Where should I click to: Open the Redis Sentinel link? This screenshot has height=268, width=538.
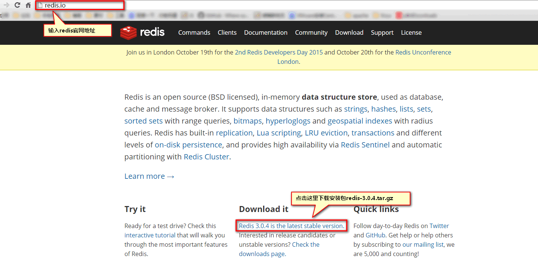pyautogui.click(x=365, y=145)
